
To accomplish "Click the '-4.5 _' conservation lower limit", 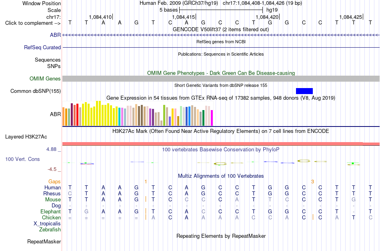I will point(54,169).
